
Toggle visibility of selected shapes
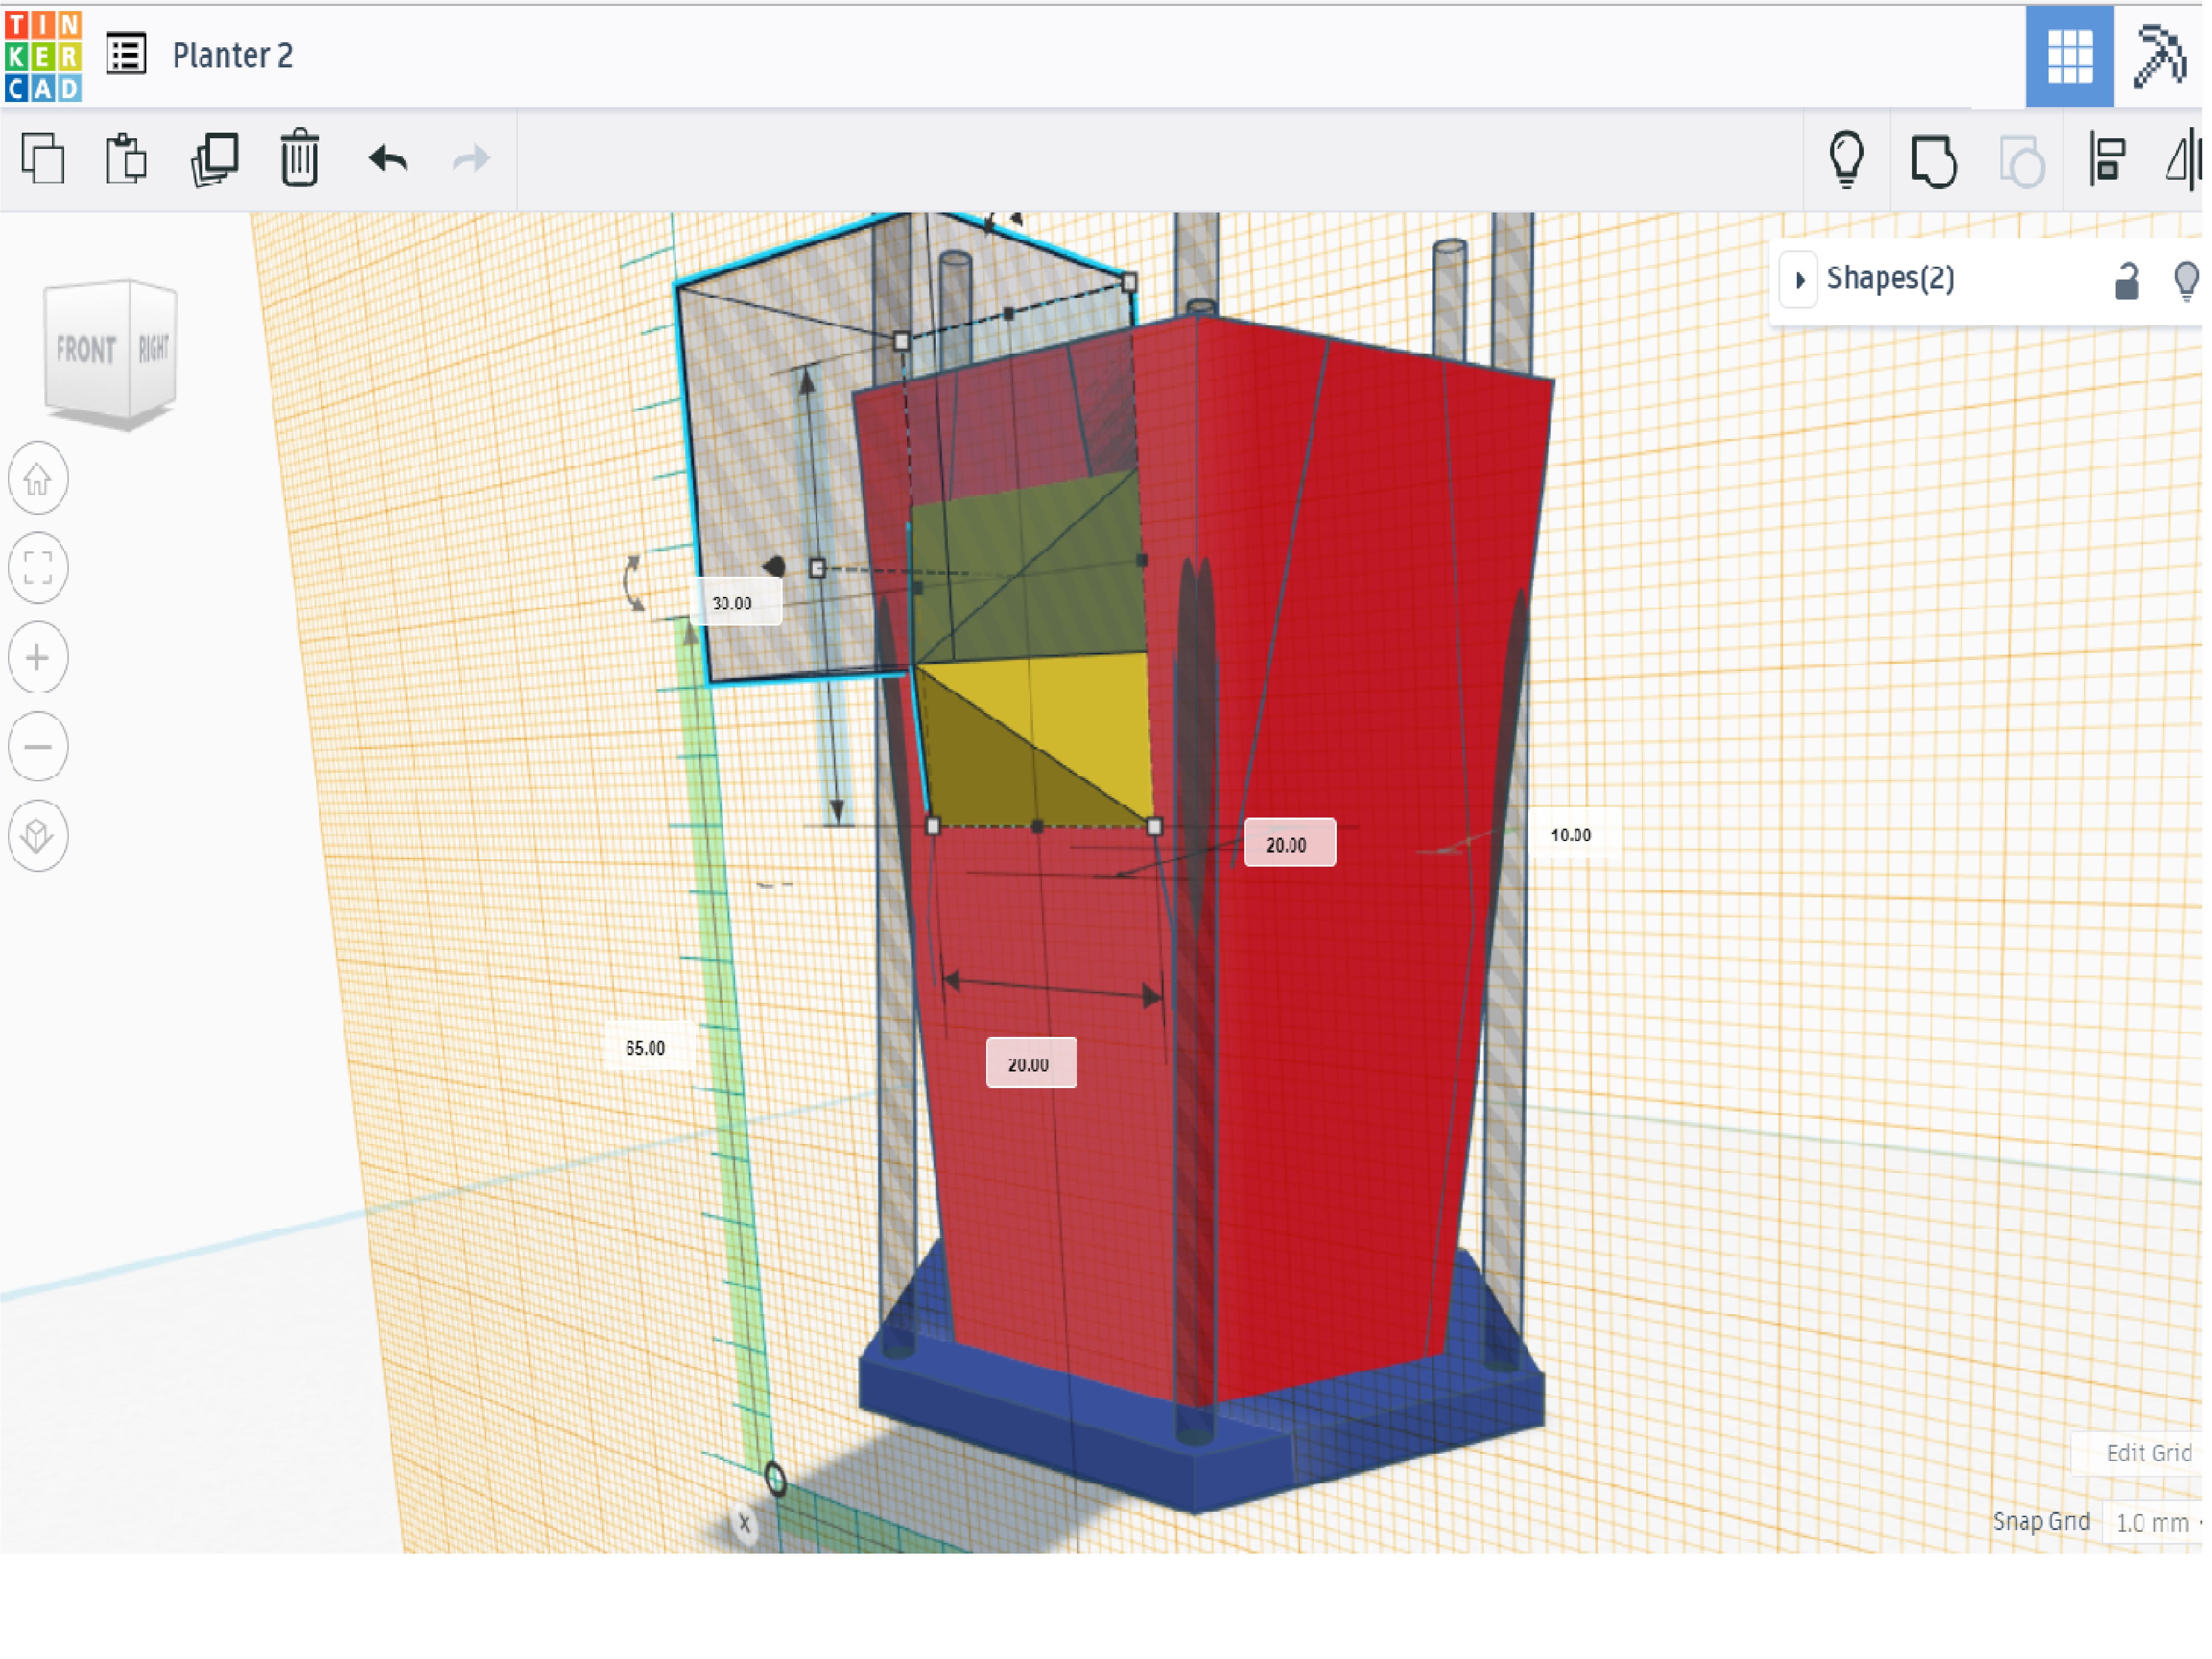coord(2187,281)
